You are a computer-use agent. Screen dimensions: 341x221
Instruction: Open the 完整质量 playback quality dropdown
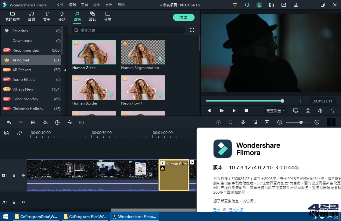(275, 111)
